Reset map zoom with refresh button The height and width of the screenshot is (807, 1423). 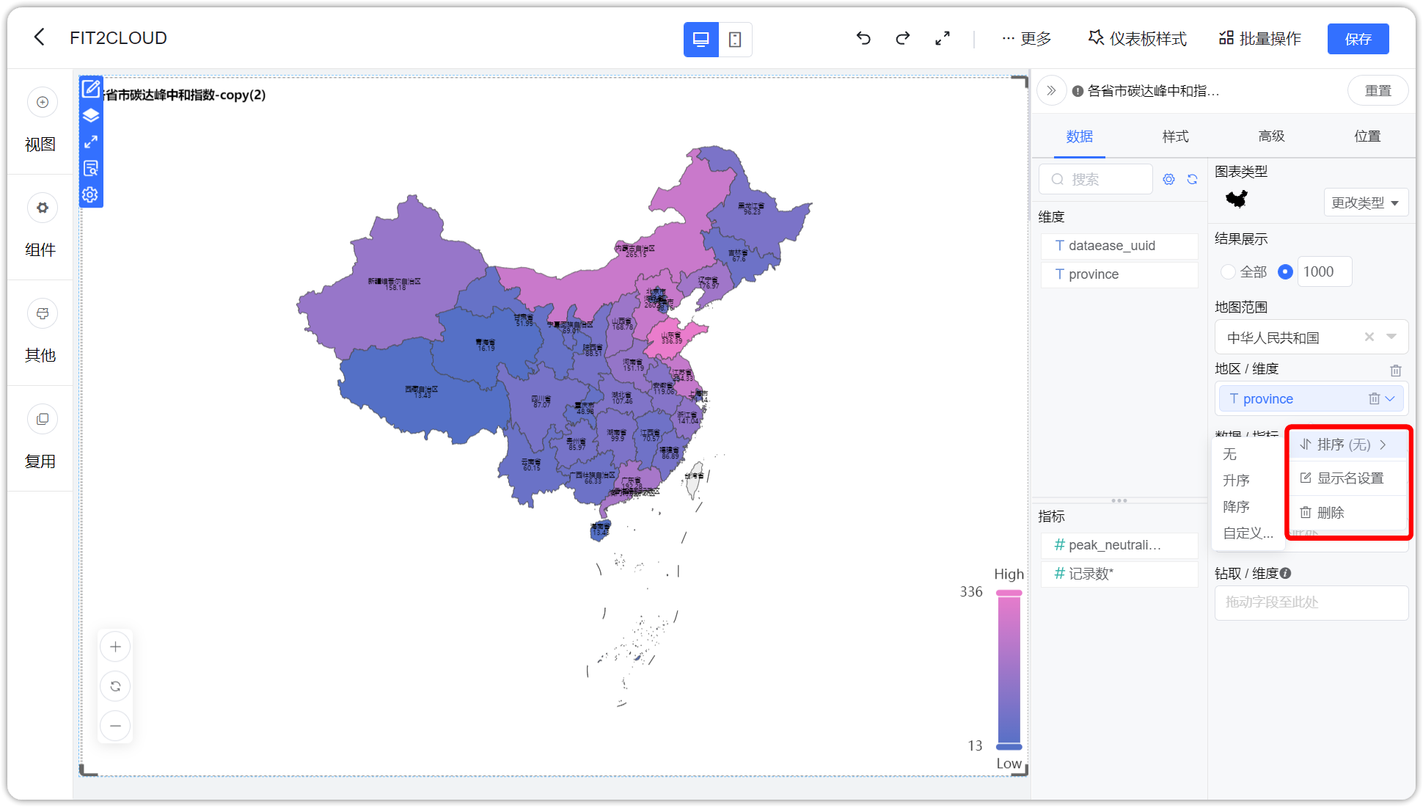point(115,686)
